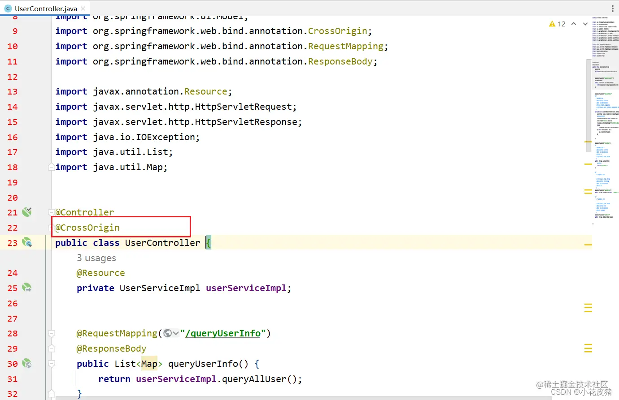
Task: Click RequestMapping in the line 10 import
Action: point(346,46)
